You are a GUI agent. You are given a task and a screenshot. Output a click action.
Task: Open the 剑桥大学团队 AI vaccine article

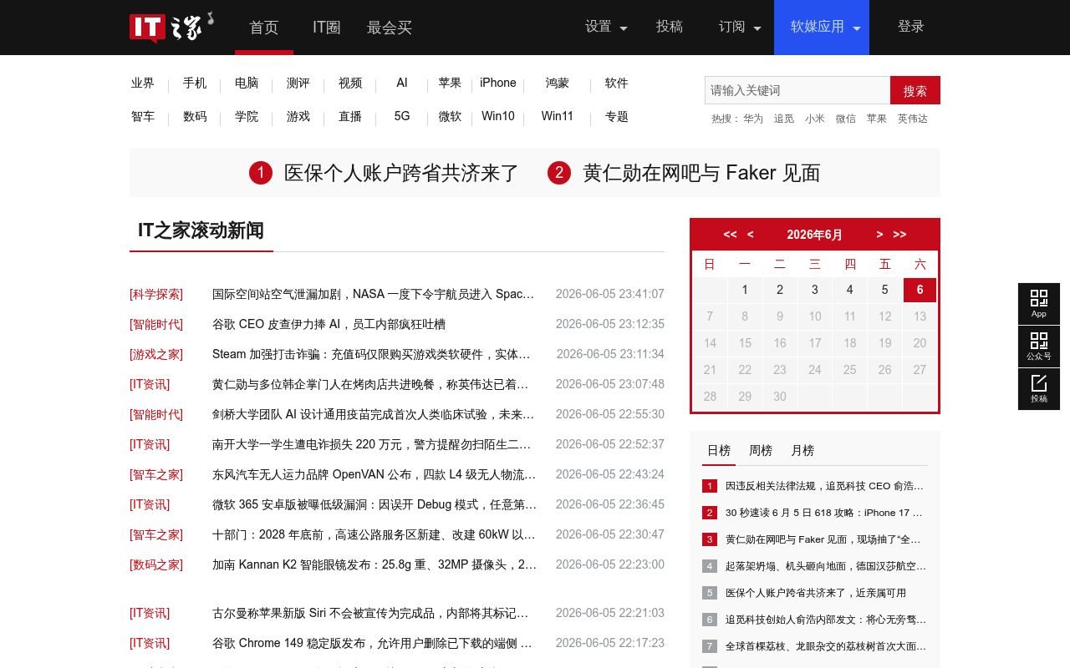coord(373,414)
